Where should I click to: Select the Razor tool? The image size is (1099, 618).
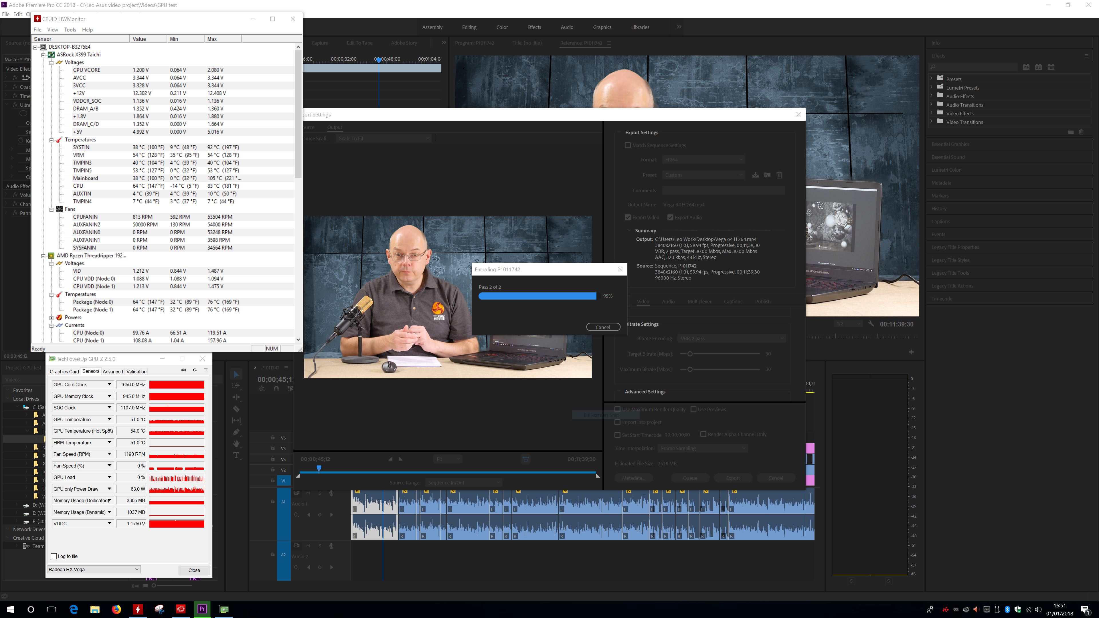point(236,409)
